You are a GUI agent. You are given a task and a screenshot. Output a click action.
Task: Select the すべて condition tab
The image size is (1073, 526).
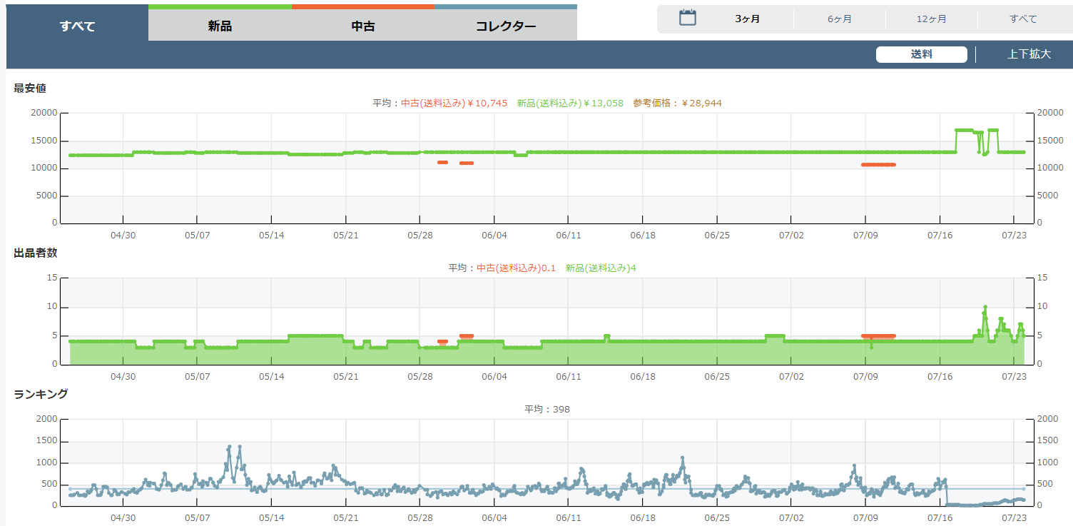point(77,26)
